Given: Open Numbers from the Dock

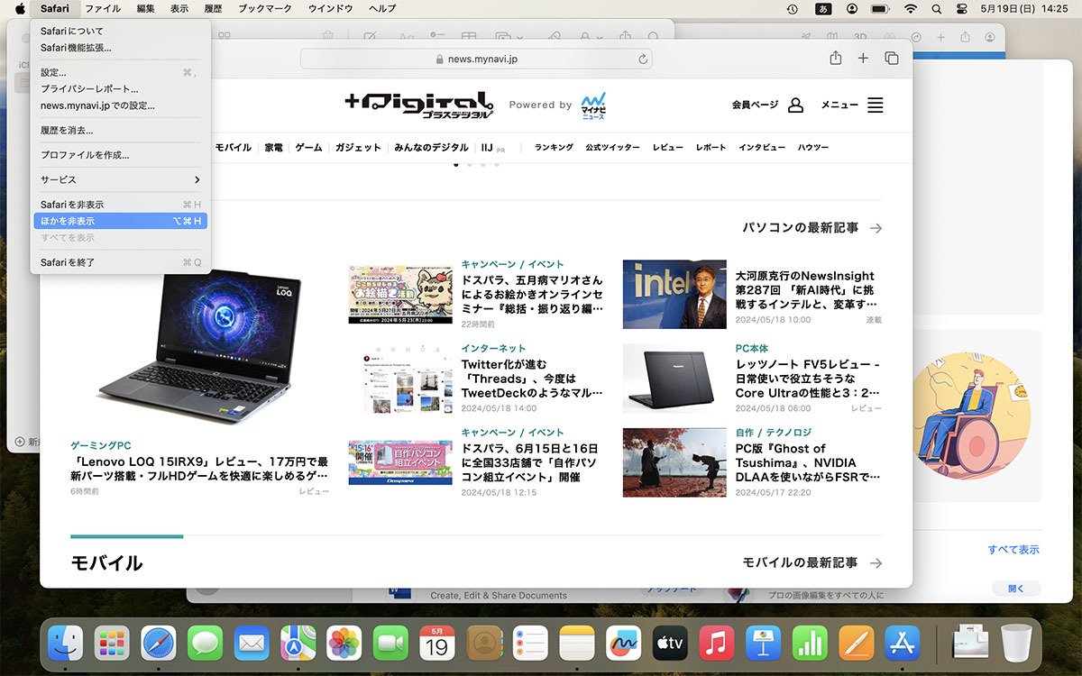Looking at the screenshot, I should (810, 644).
